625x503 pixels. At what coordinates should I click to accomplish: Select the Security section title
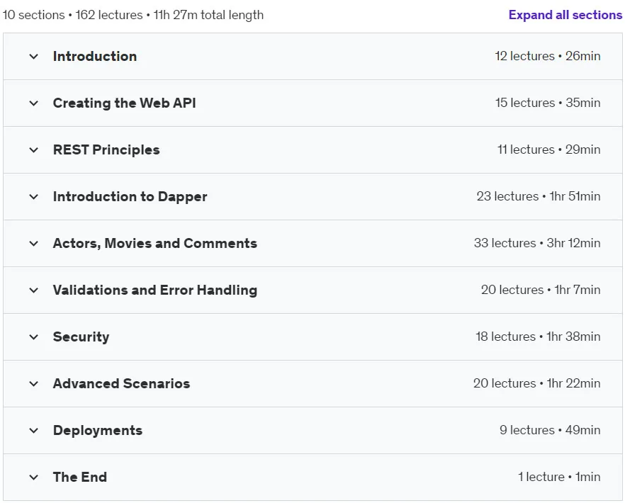[81, 337]
